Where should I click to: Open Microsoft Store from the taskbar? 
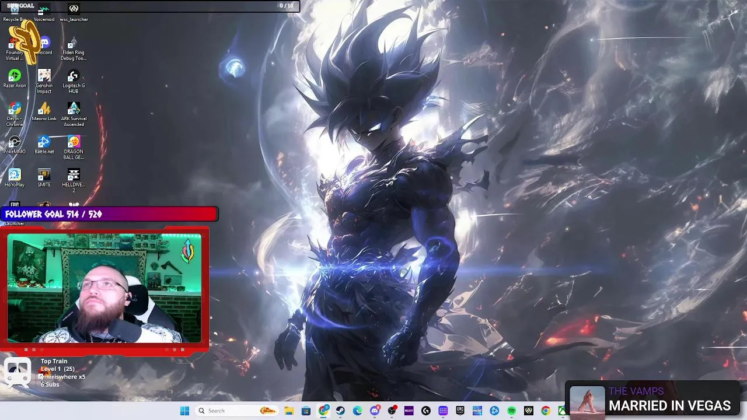pyautogui.click(x=306, y=411)
